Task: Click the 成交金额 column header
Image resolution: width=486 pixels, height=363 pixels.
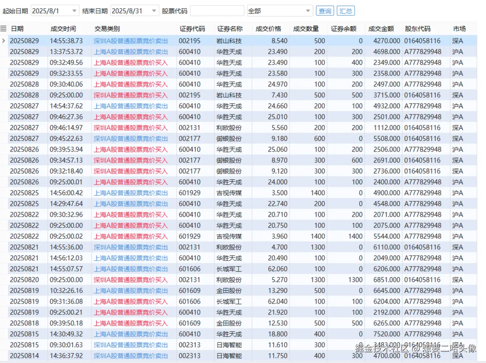Action: tap(381, 29)
